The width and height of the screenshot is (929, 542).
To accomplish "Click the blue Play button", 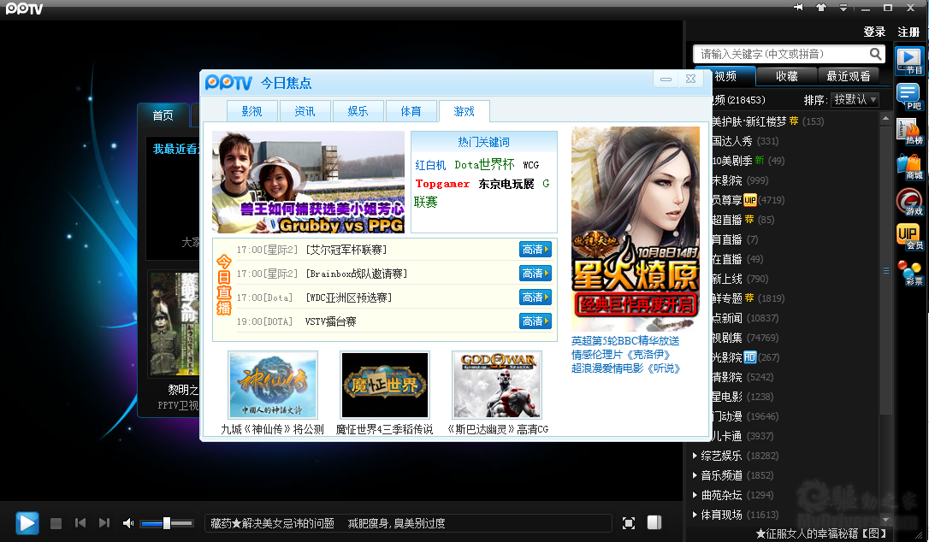I will coord(27,523).
